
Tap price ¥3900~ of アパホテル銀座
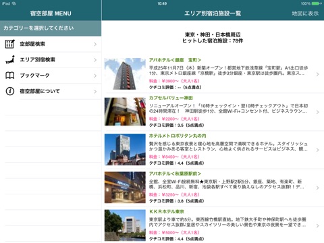coord(174,81)
